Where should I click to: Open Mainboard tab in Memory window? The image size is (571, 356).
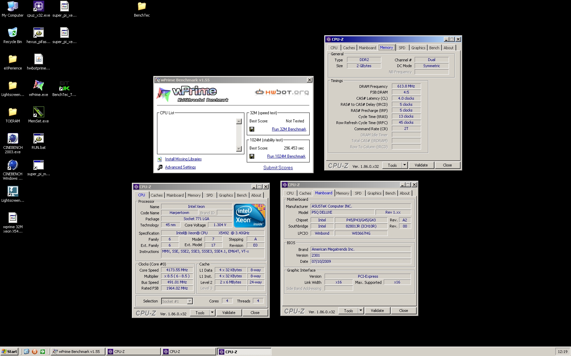click(367, 48)
